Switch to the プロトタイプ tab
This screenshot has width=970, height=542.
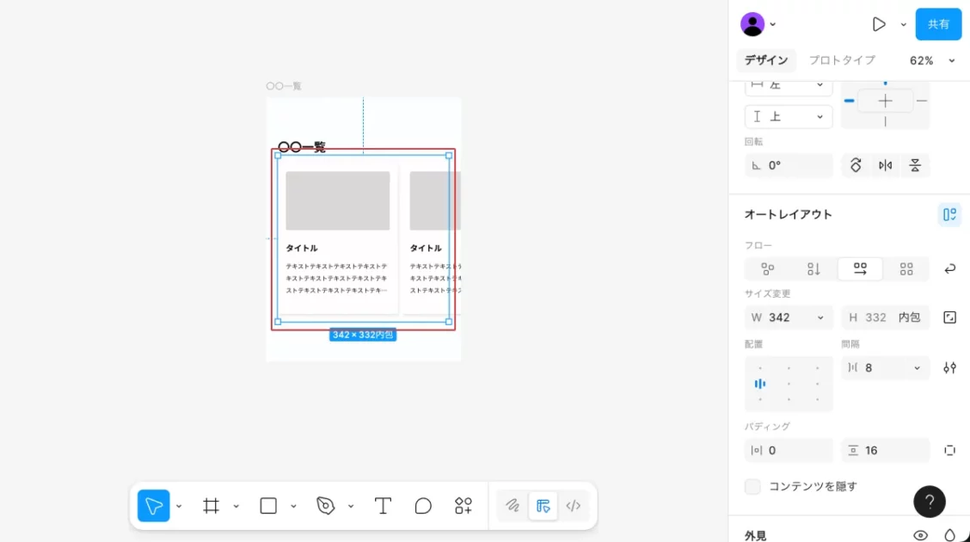pyautogui.click(x=842, y=60)
